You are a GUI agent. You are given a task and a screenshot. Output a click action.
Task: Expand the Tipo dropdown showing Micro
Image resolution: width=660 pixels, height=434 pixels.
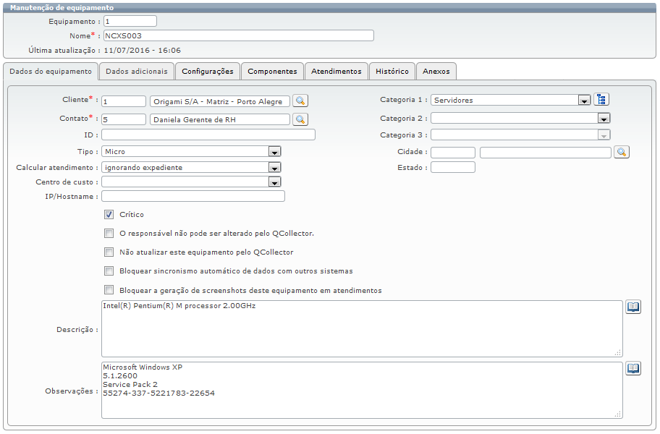pos(274,152)
